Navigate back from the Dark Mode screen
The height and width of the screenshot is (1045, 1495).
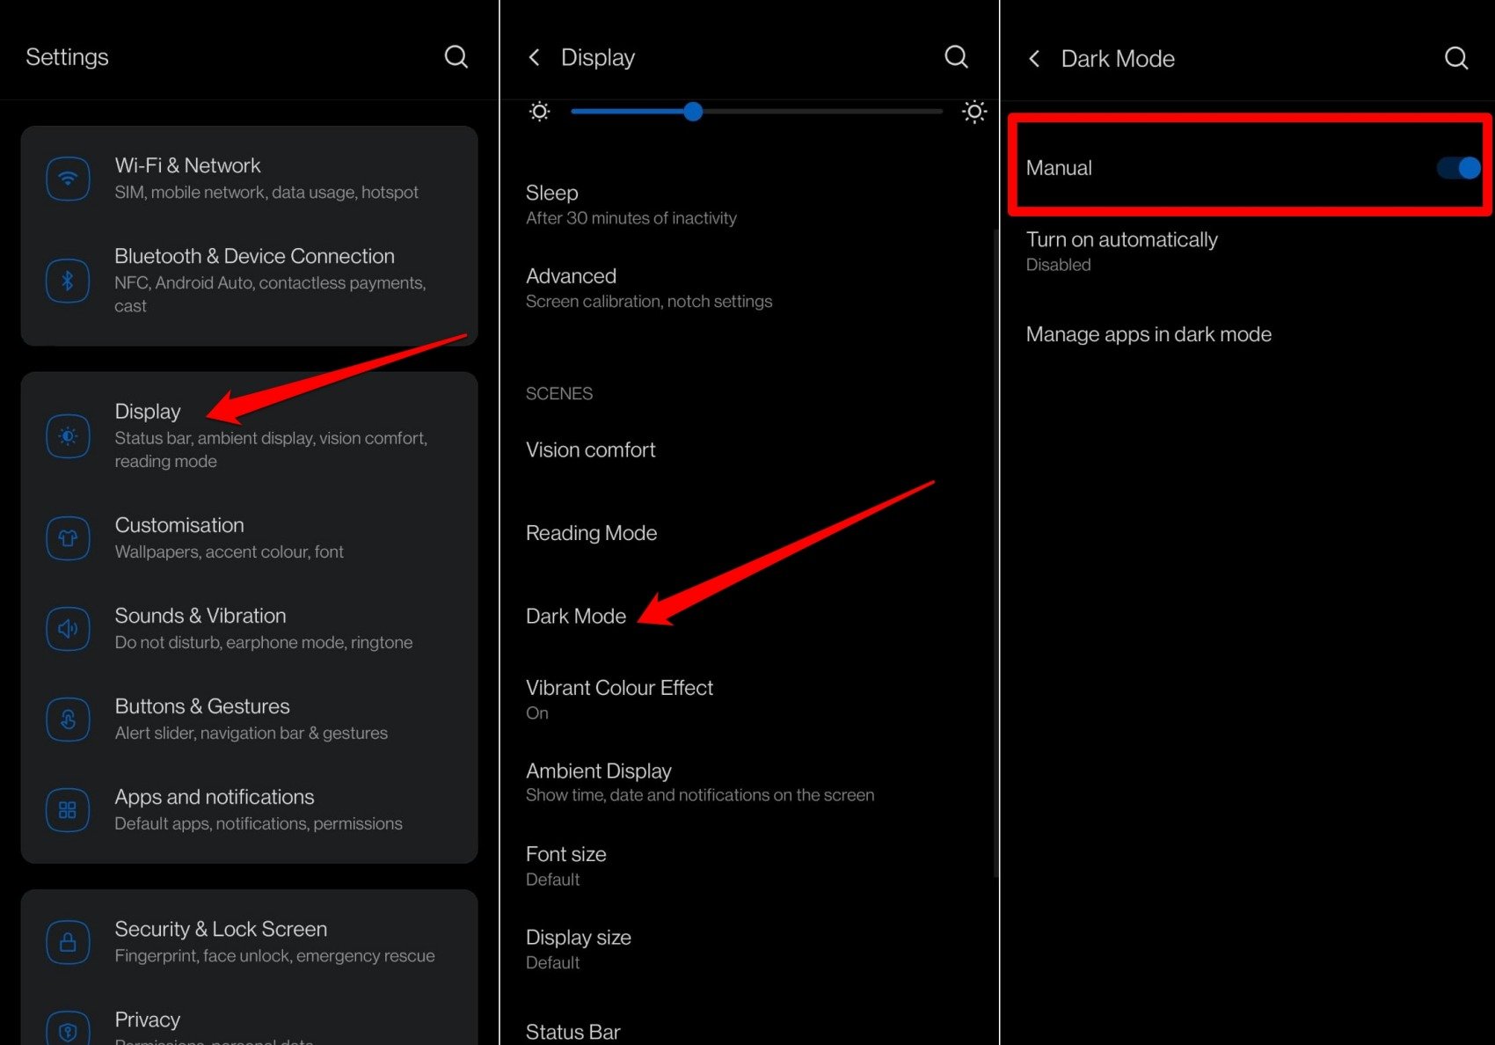pos(1033,58)
